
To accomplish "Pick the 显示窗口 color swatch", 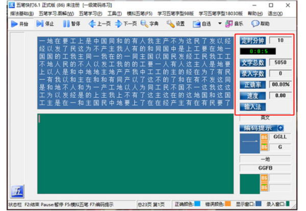I will [259, 203].
